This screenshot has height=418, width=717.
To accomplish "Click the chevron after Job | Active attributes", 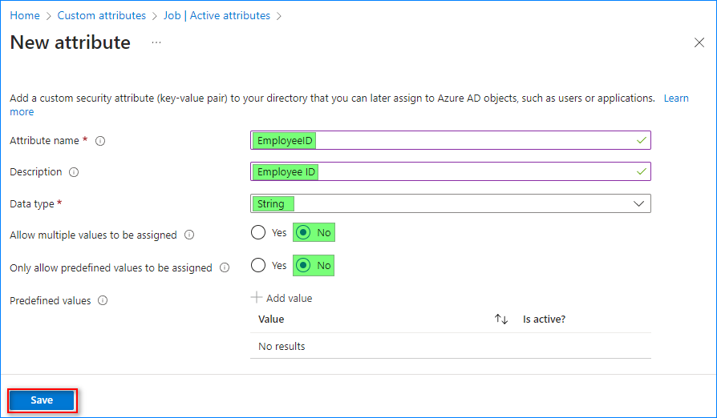I will tap(279, 16).
